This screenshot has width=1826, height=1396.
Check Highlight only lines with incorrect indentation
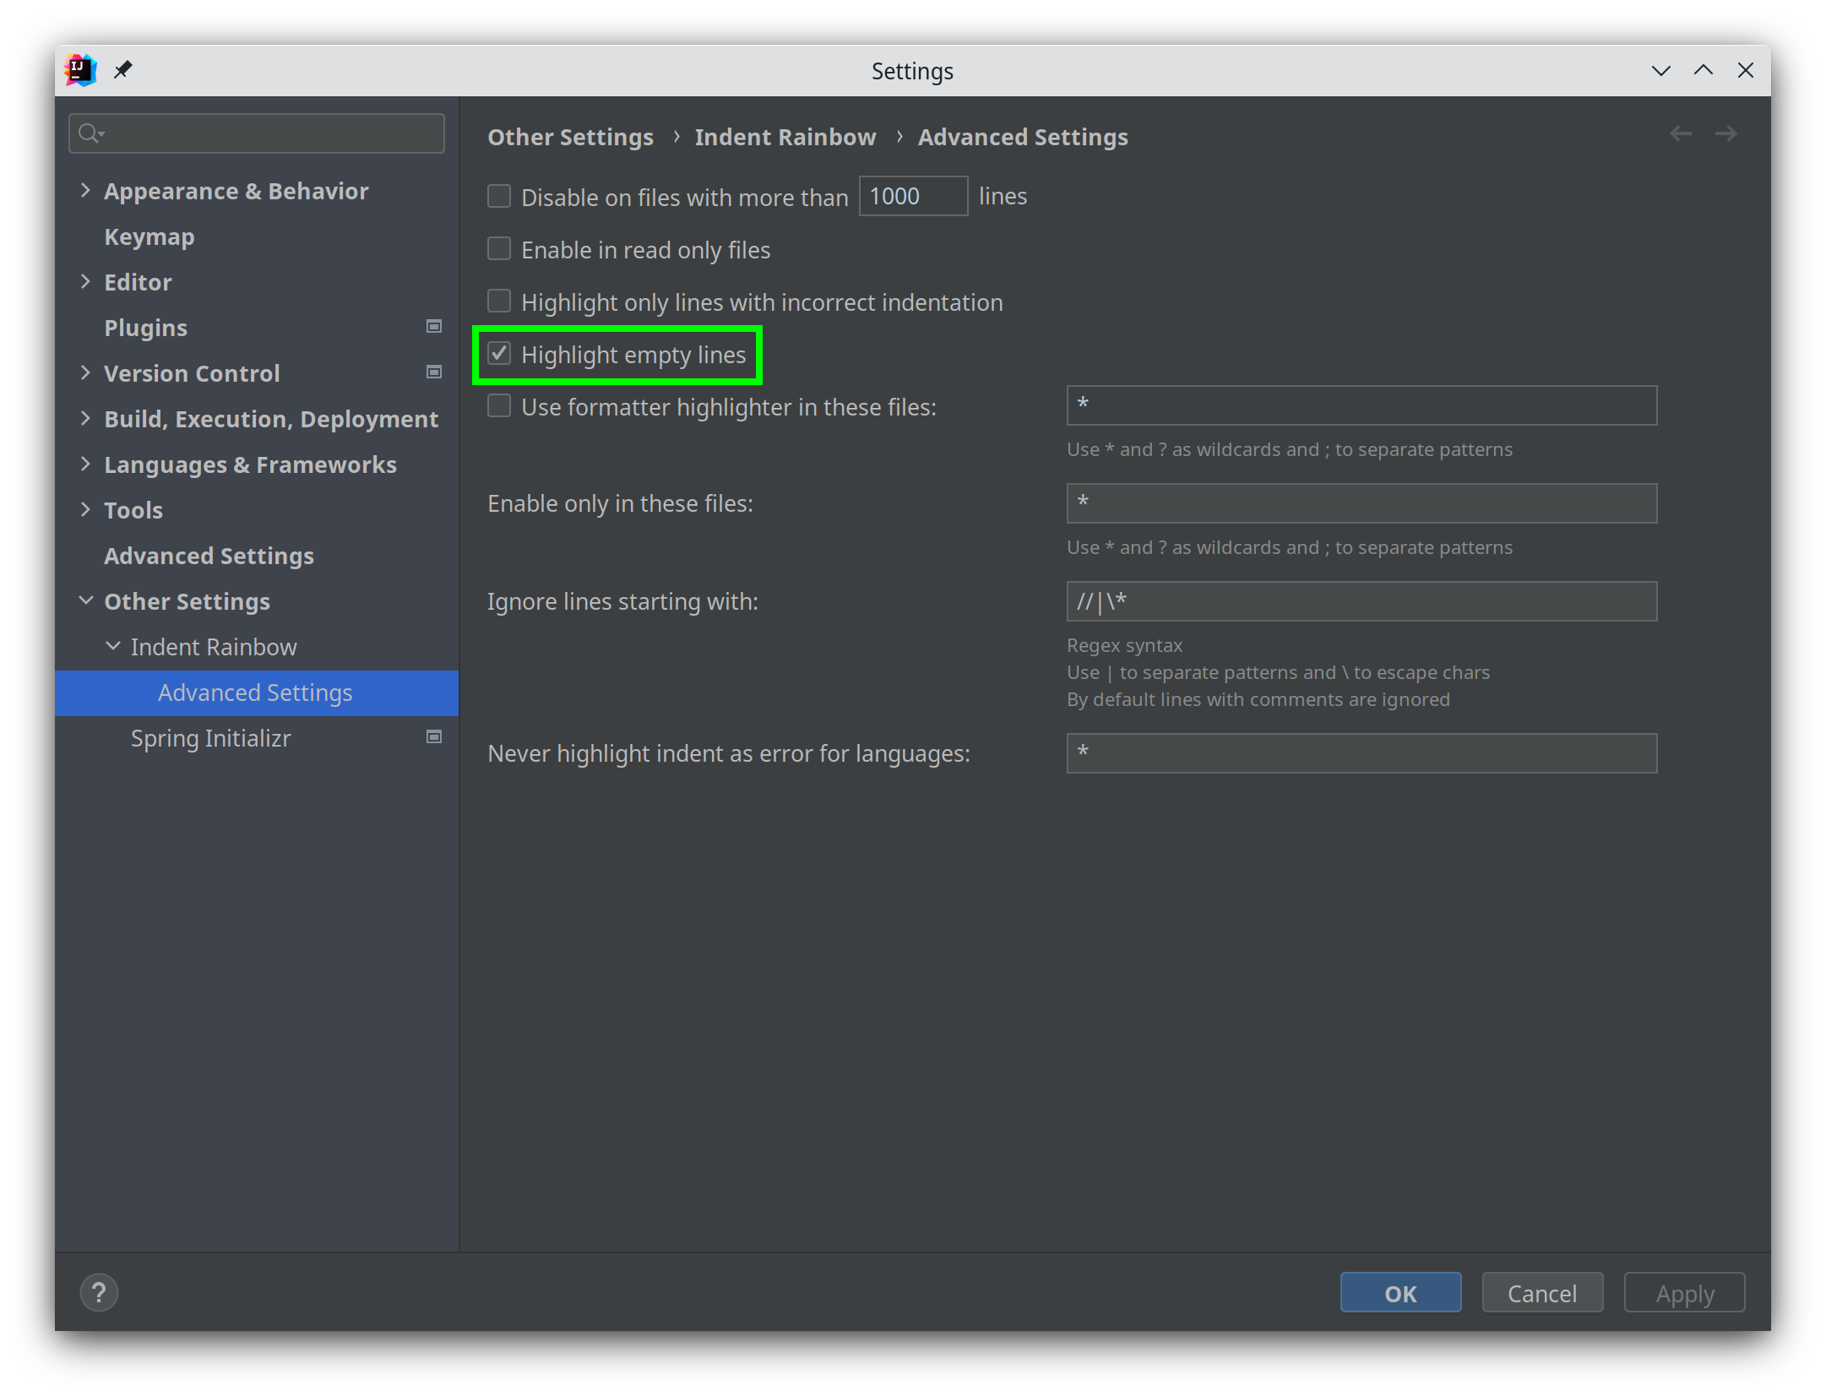499,301
